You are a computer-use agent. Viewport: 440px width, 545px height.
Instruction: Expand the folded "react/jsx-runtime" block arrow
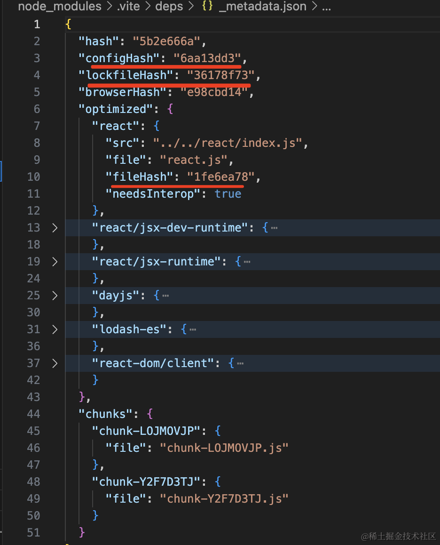pyautogui.click(x=55, y=262)
